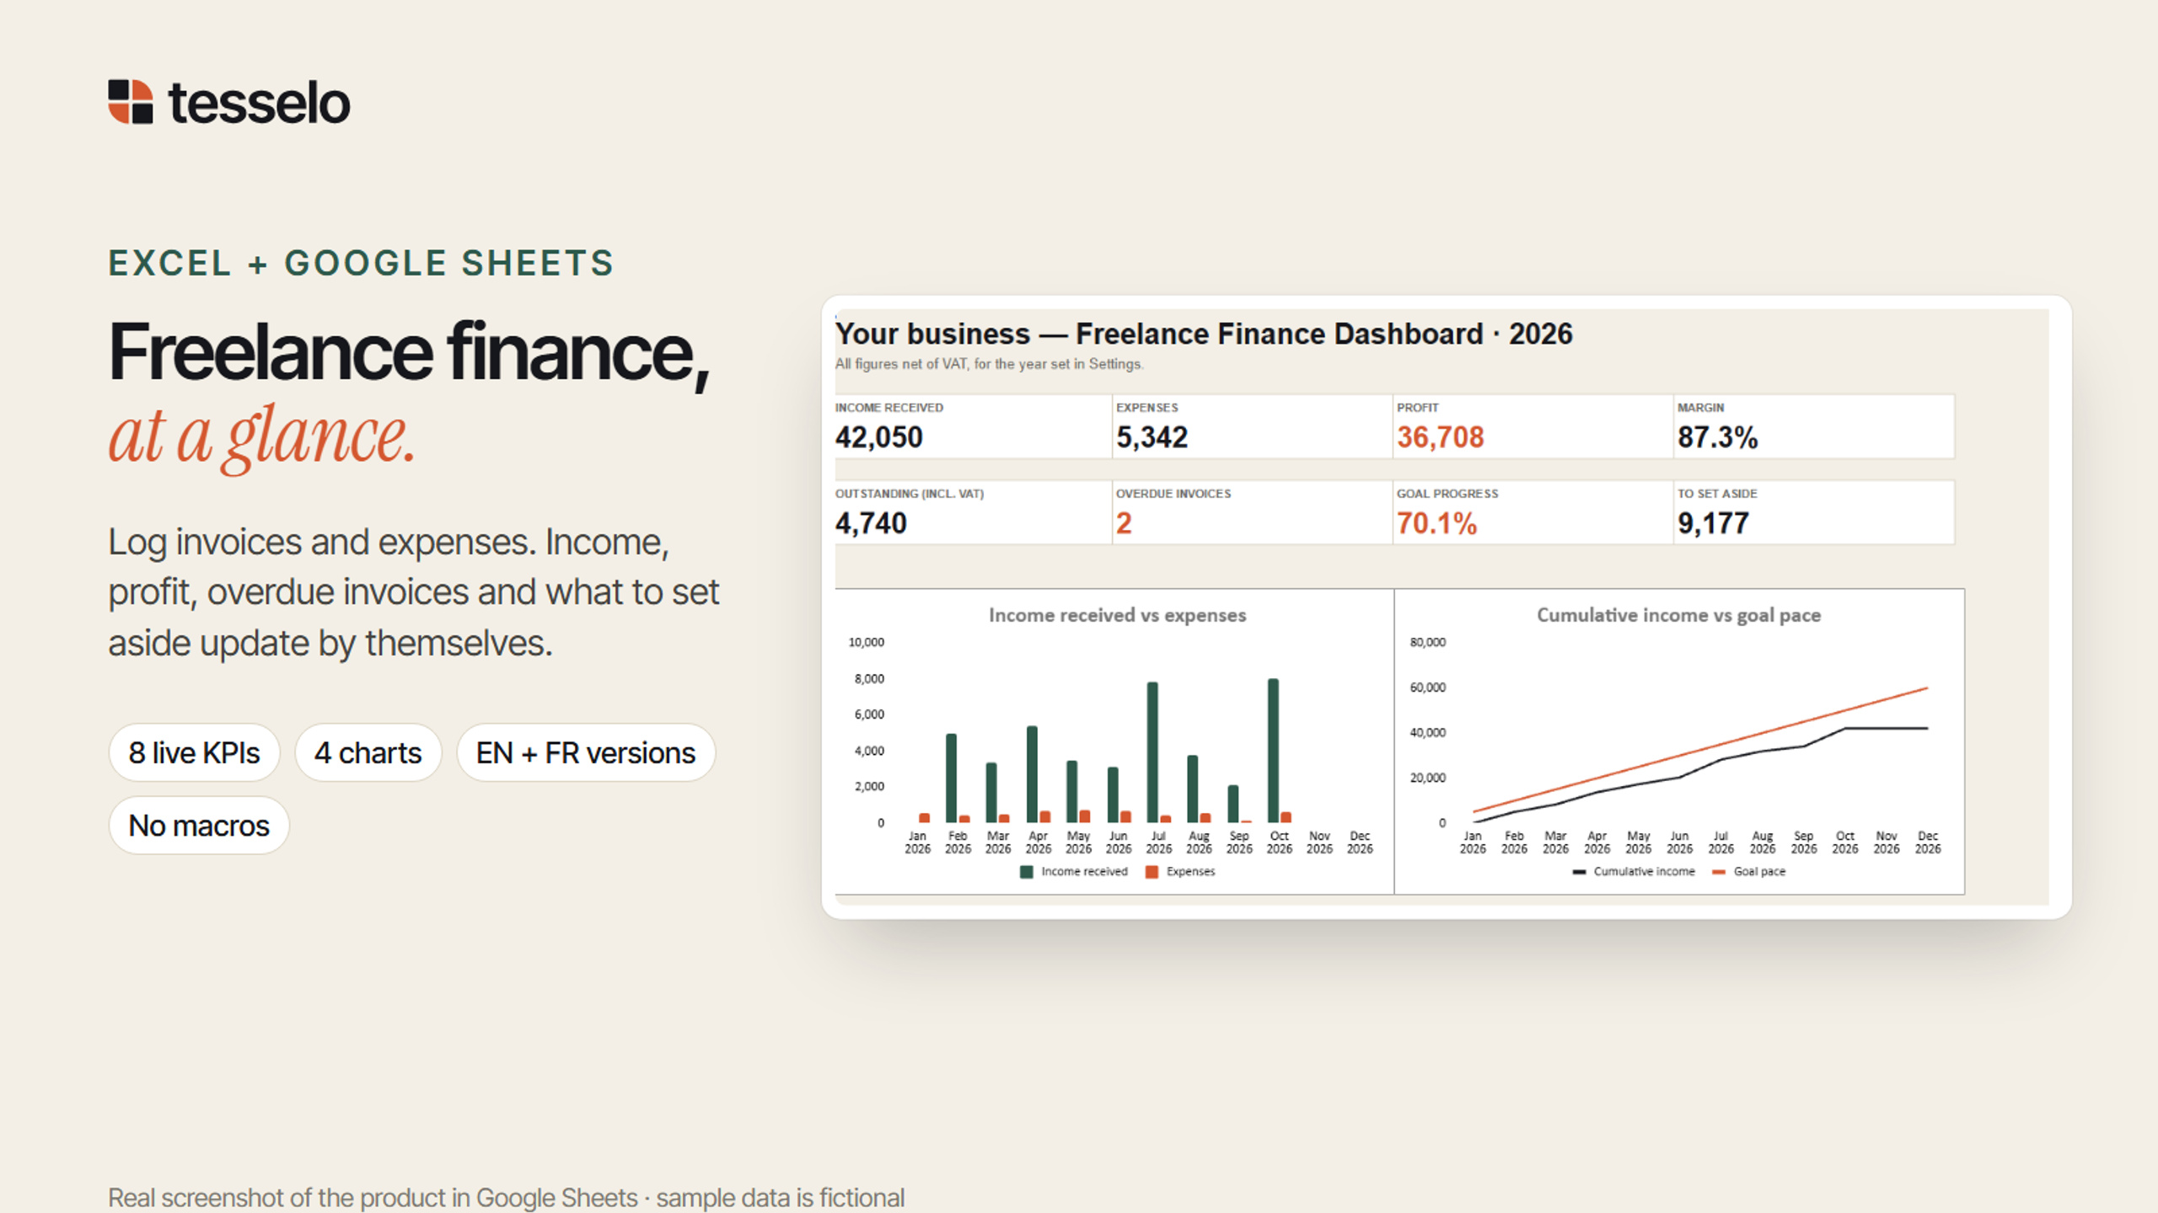Click the Oct 2026 income bar
This screenshot has width=2158, height=1213.
click(x=1273, y=751)
